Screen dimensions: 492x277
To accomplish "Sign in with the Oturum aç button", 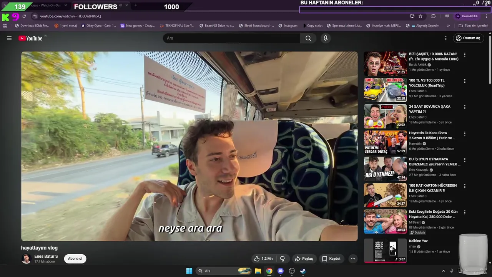I will (468, 38).
